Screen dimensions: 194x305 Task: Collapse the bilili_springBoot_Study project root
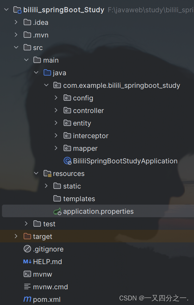6,9
